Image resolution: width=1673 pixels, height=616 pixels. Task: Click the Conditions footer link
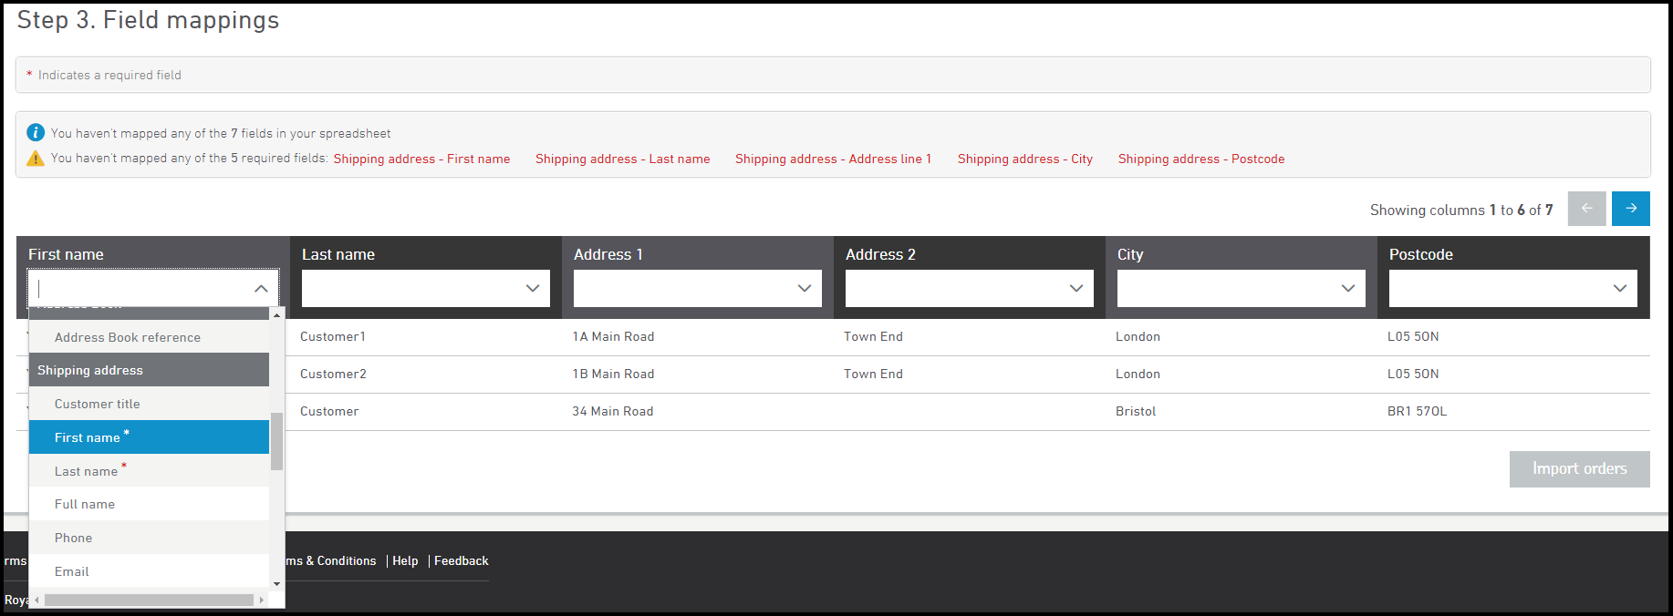(331, 560)
